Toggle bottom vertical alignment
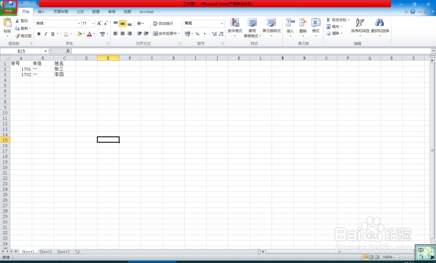This screenshot has height=263, width=436. [129, 24]
